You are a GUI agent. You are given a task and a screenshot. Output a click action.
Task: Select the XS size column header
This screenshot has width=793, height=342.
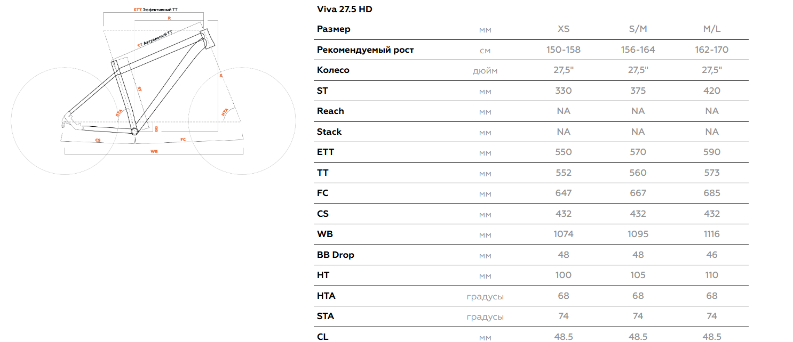(x=563, y=29)
